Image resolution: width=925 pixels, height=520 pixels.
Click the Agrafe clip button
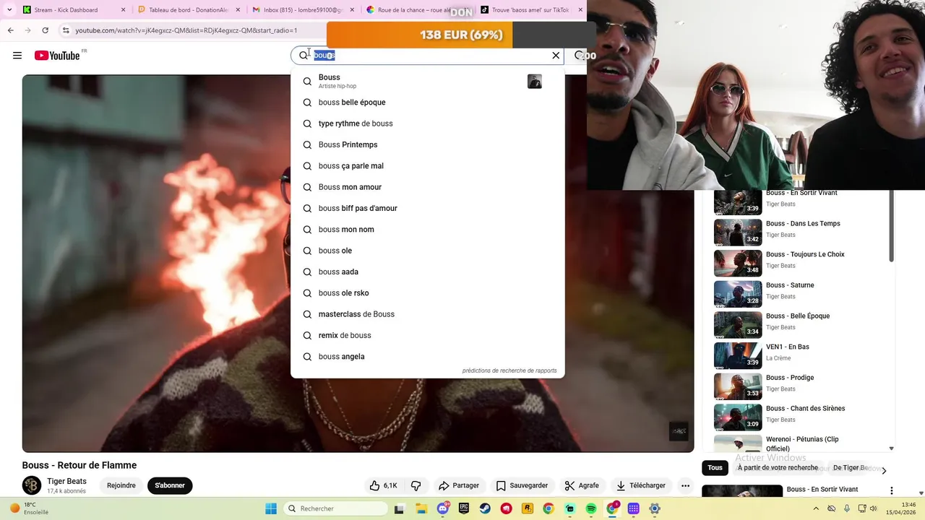click(x=582, y=485)
